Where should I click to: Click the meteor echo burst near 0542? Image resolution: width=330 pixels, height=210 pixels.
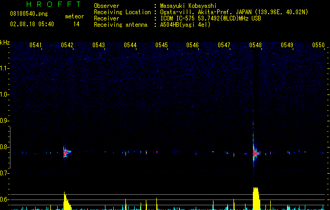(x=67, y=152)
